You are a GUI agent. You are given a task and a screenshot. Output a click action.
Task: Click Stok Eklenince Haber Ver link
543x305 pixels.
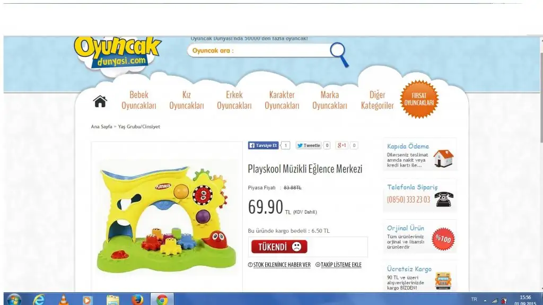coord(279,265)
